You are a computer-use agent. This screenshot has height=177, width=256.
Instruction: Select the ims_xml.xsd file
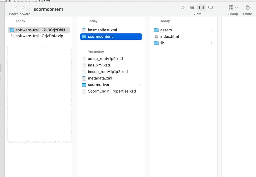[99, 65]
